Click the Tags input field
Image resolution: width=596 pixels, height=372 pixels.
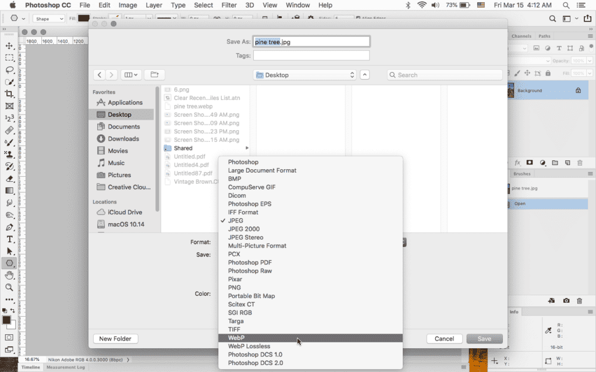point(311,55)
